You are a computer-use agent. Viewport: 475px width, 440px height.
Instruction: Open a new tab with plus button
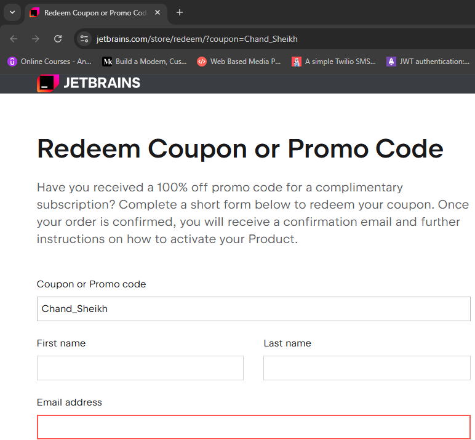(180, 12)
